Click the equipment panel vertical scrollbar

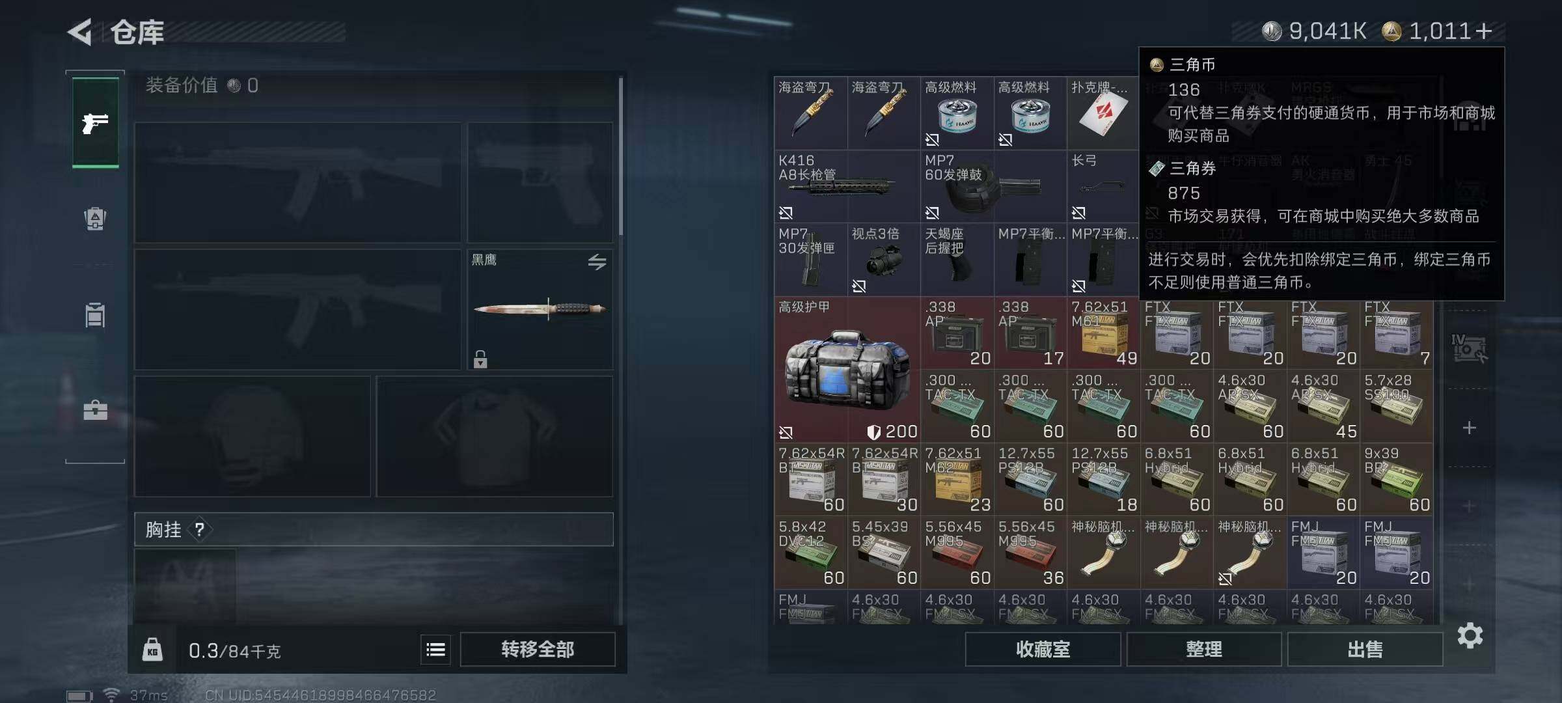(621, 156)
